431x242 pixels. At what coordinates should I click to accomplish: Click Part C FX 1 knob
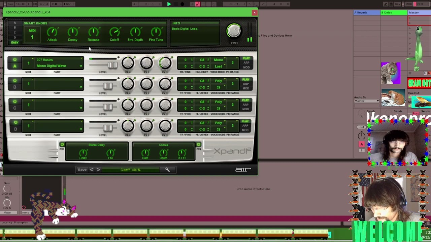tap(146, 105)
